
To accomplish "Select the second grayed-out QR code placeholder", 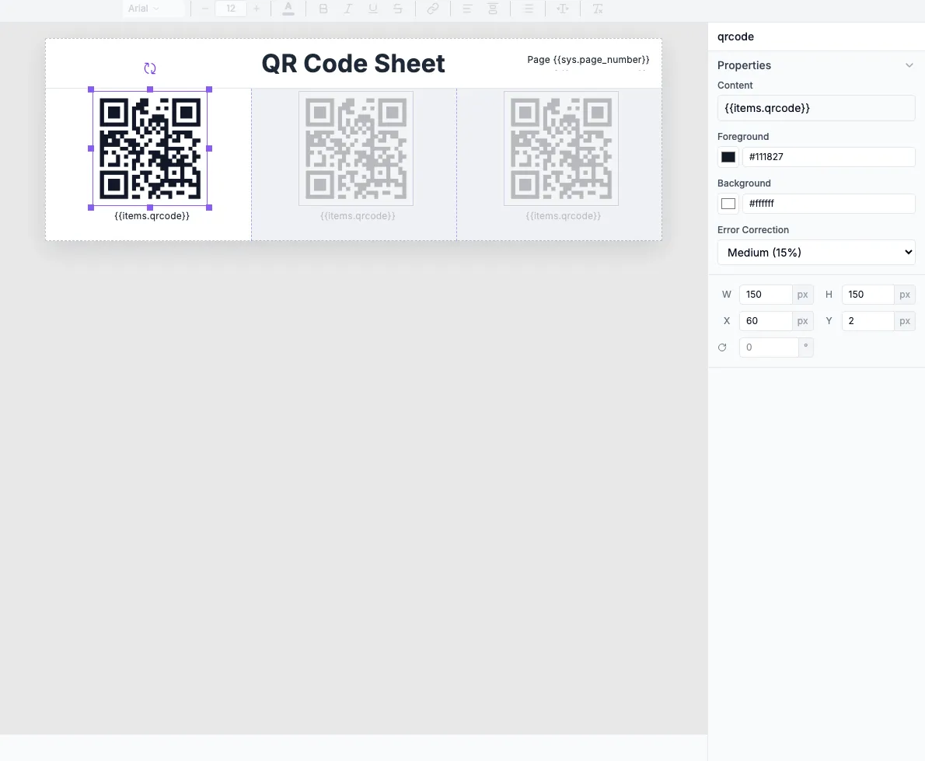I will click(356, 148).
